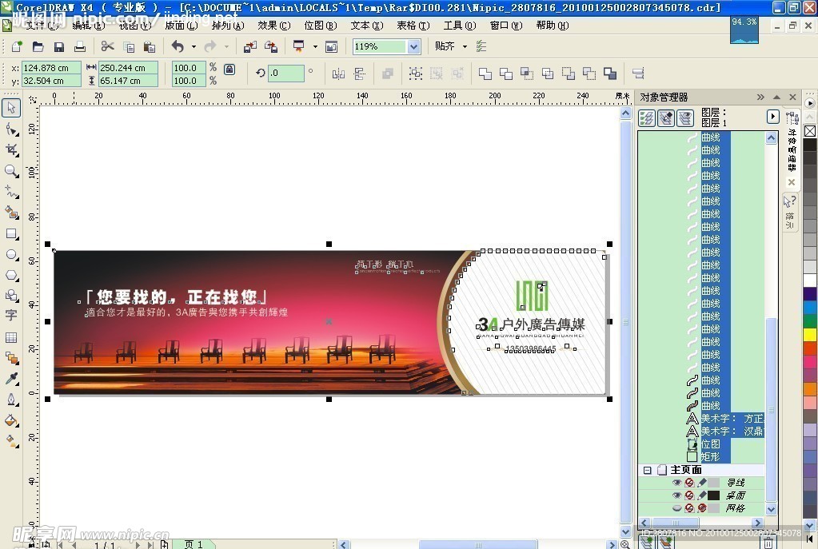Select the Interactive Fill tool
818x549 pixels.
click(x=11, y=441)
